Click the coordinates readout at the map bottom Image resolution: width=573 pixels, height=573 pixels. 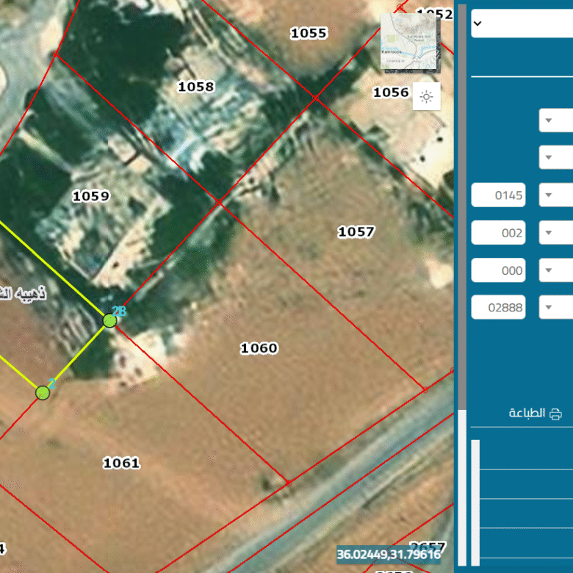point(389,554)
